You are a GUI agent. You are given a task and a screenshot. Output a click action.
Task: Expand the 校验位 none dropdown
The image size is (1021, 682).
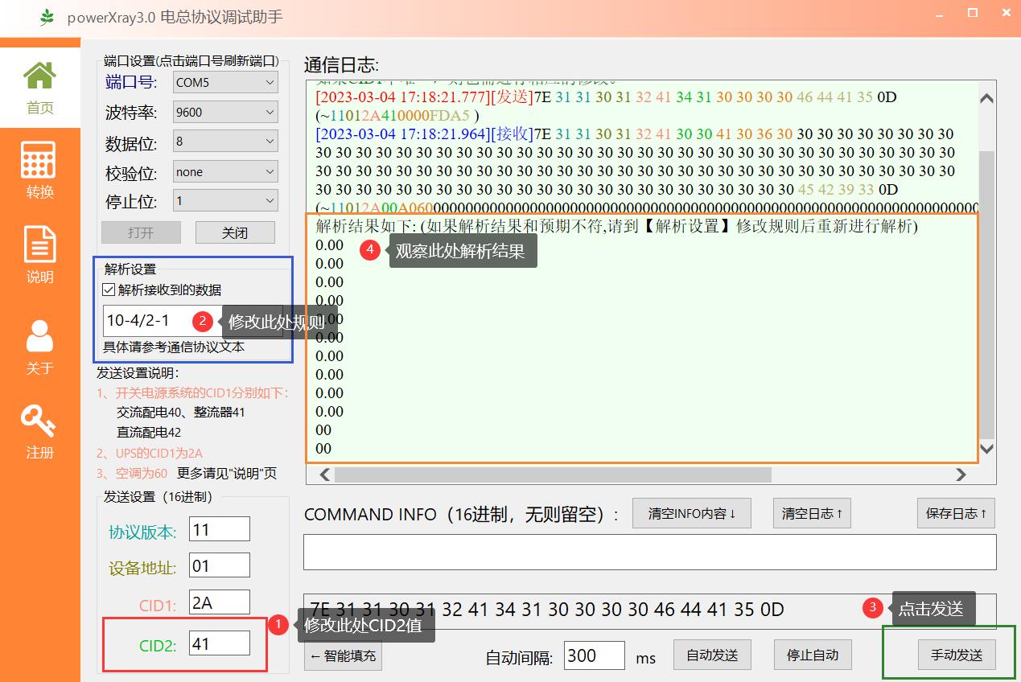[x=225, y=172]
